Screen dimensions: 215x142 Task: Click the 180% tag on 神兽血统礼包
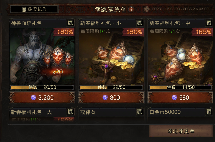pos(64,32)
